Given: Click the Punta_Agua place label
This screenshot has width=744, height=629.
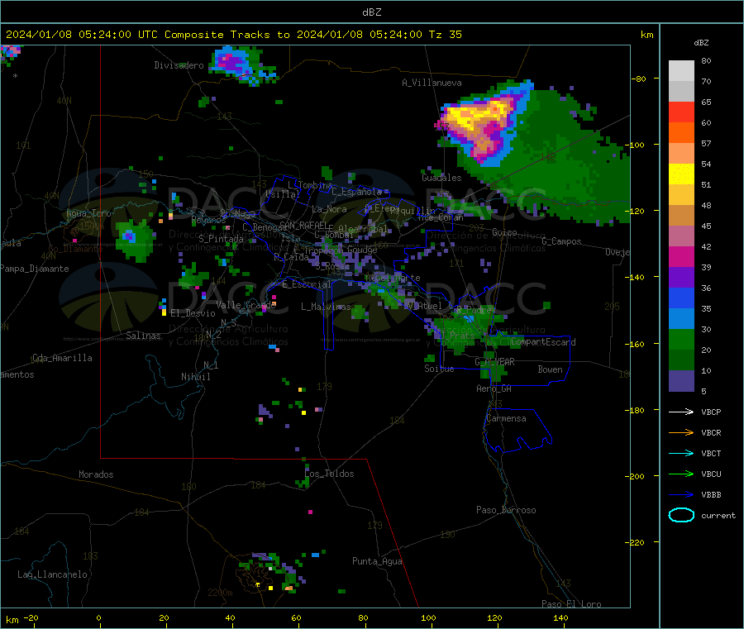Looking at the screenshot, I should (x=377, y=561).
